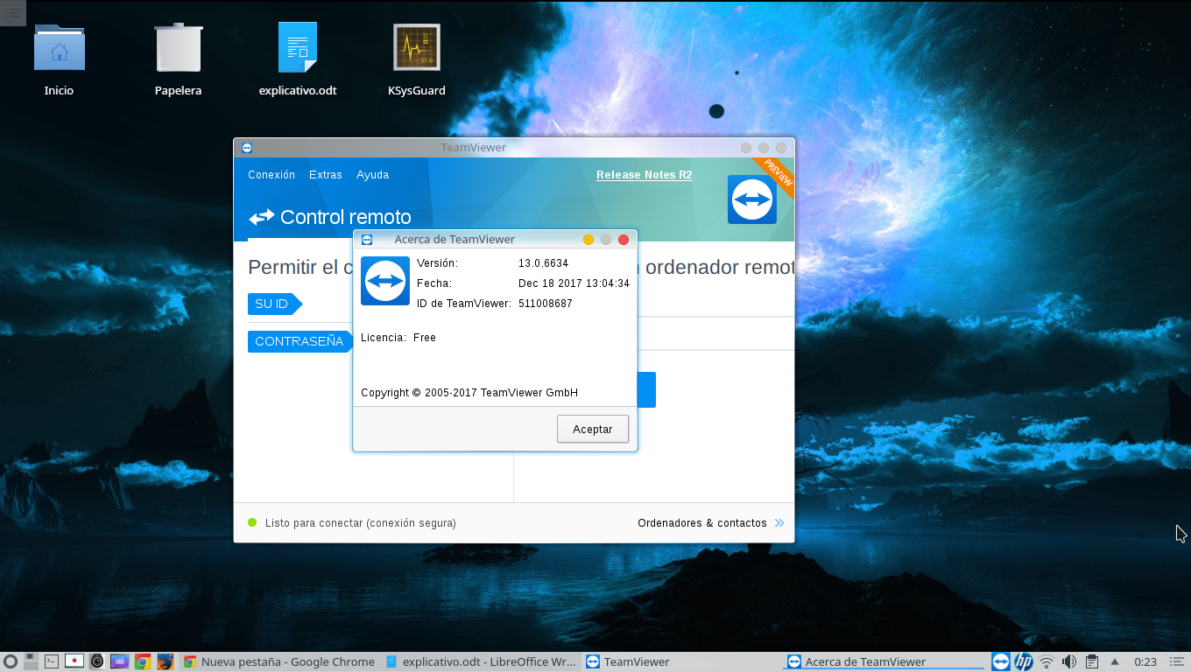Switch to Acerca de TeamViewer taskbar entry
The width and height of the screenshot is (1191, 672).
click(883, 661)
